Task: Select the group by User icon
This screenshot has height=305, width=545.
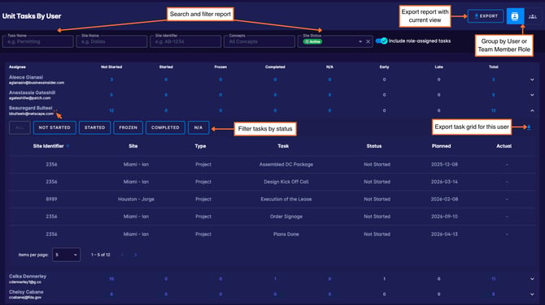Action: 515,16
